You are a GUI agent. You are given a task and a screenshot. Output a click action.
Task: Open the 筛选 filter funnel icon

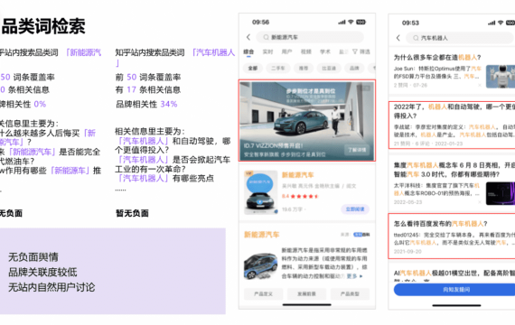point(355,51)
